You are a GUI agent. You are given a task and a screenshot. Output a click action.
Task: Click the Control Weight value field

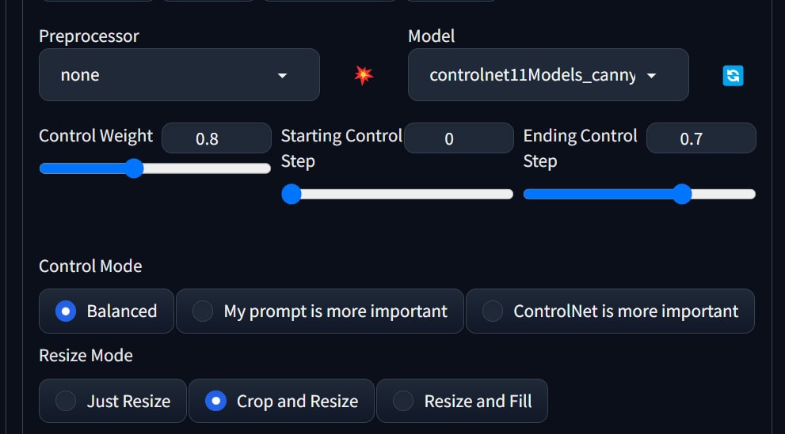[x=216, y=138]
